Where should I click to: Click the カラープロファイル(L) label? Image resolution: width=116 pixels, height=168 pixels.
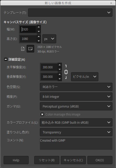(22, 122)
